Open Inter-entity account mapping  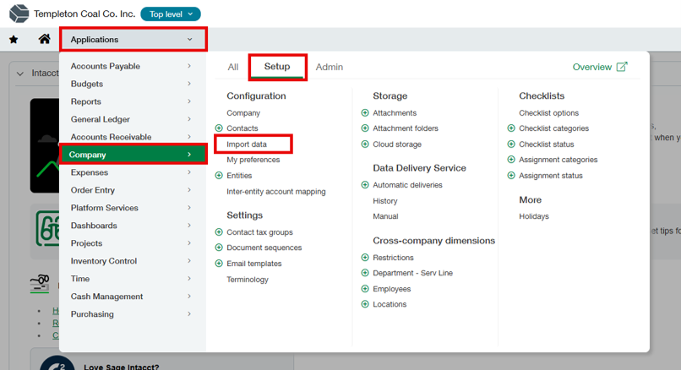pyautogui.click(x=275, y=192)
